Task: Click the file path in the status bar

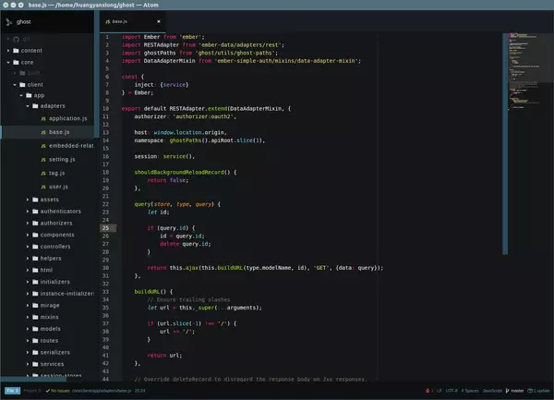Action: [102, 391]
